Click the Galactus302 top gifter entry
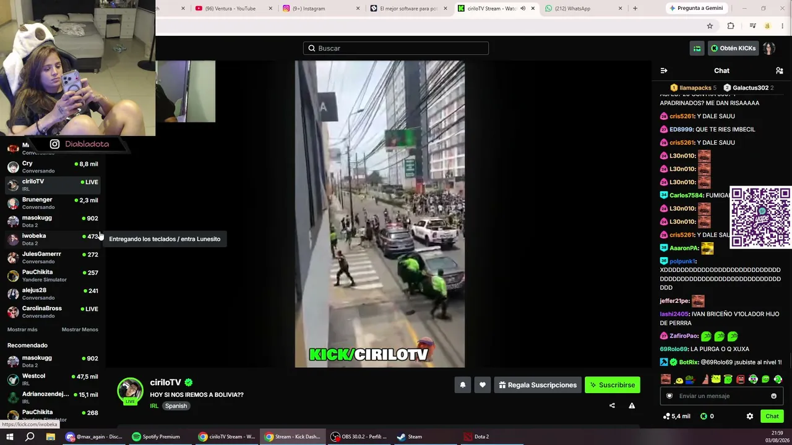The width and height of the screenshot is (792, 445). tap(749, 88)
